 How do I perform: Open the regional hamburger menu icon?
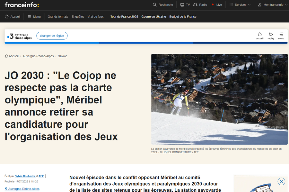pyautogui.click(x=281, y=36)
